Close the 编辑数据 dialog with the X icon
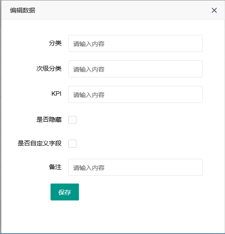 click(x=214, y=10)
